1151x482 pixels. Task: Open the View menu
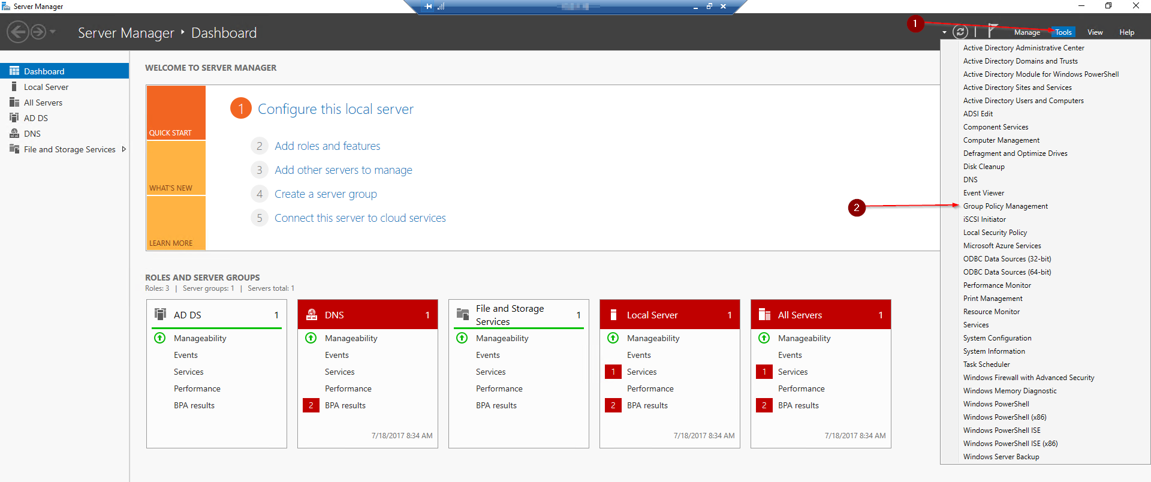(1095, 32)
